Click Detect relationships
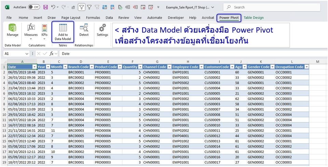Screen dimensions: 328x167 click(x=84, y=30)
